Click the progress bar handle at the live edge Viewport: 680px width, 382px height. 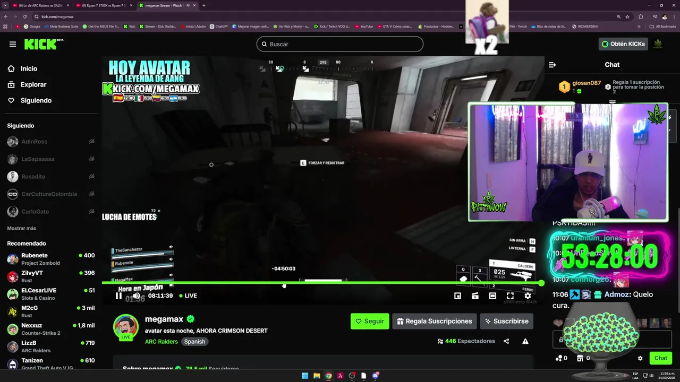click(x=541, y=283)
